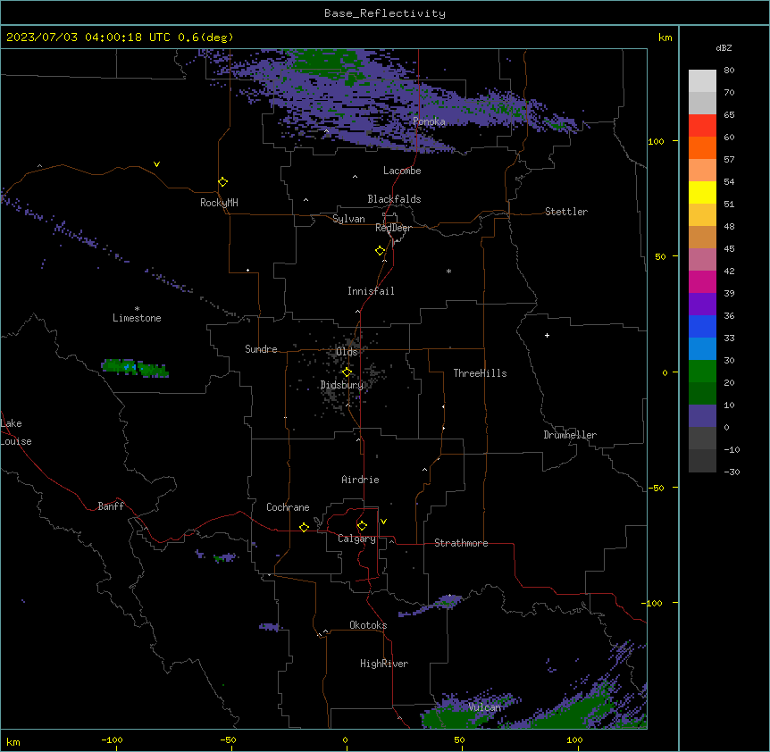Click the Stettler city label

tap(566, 212)
